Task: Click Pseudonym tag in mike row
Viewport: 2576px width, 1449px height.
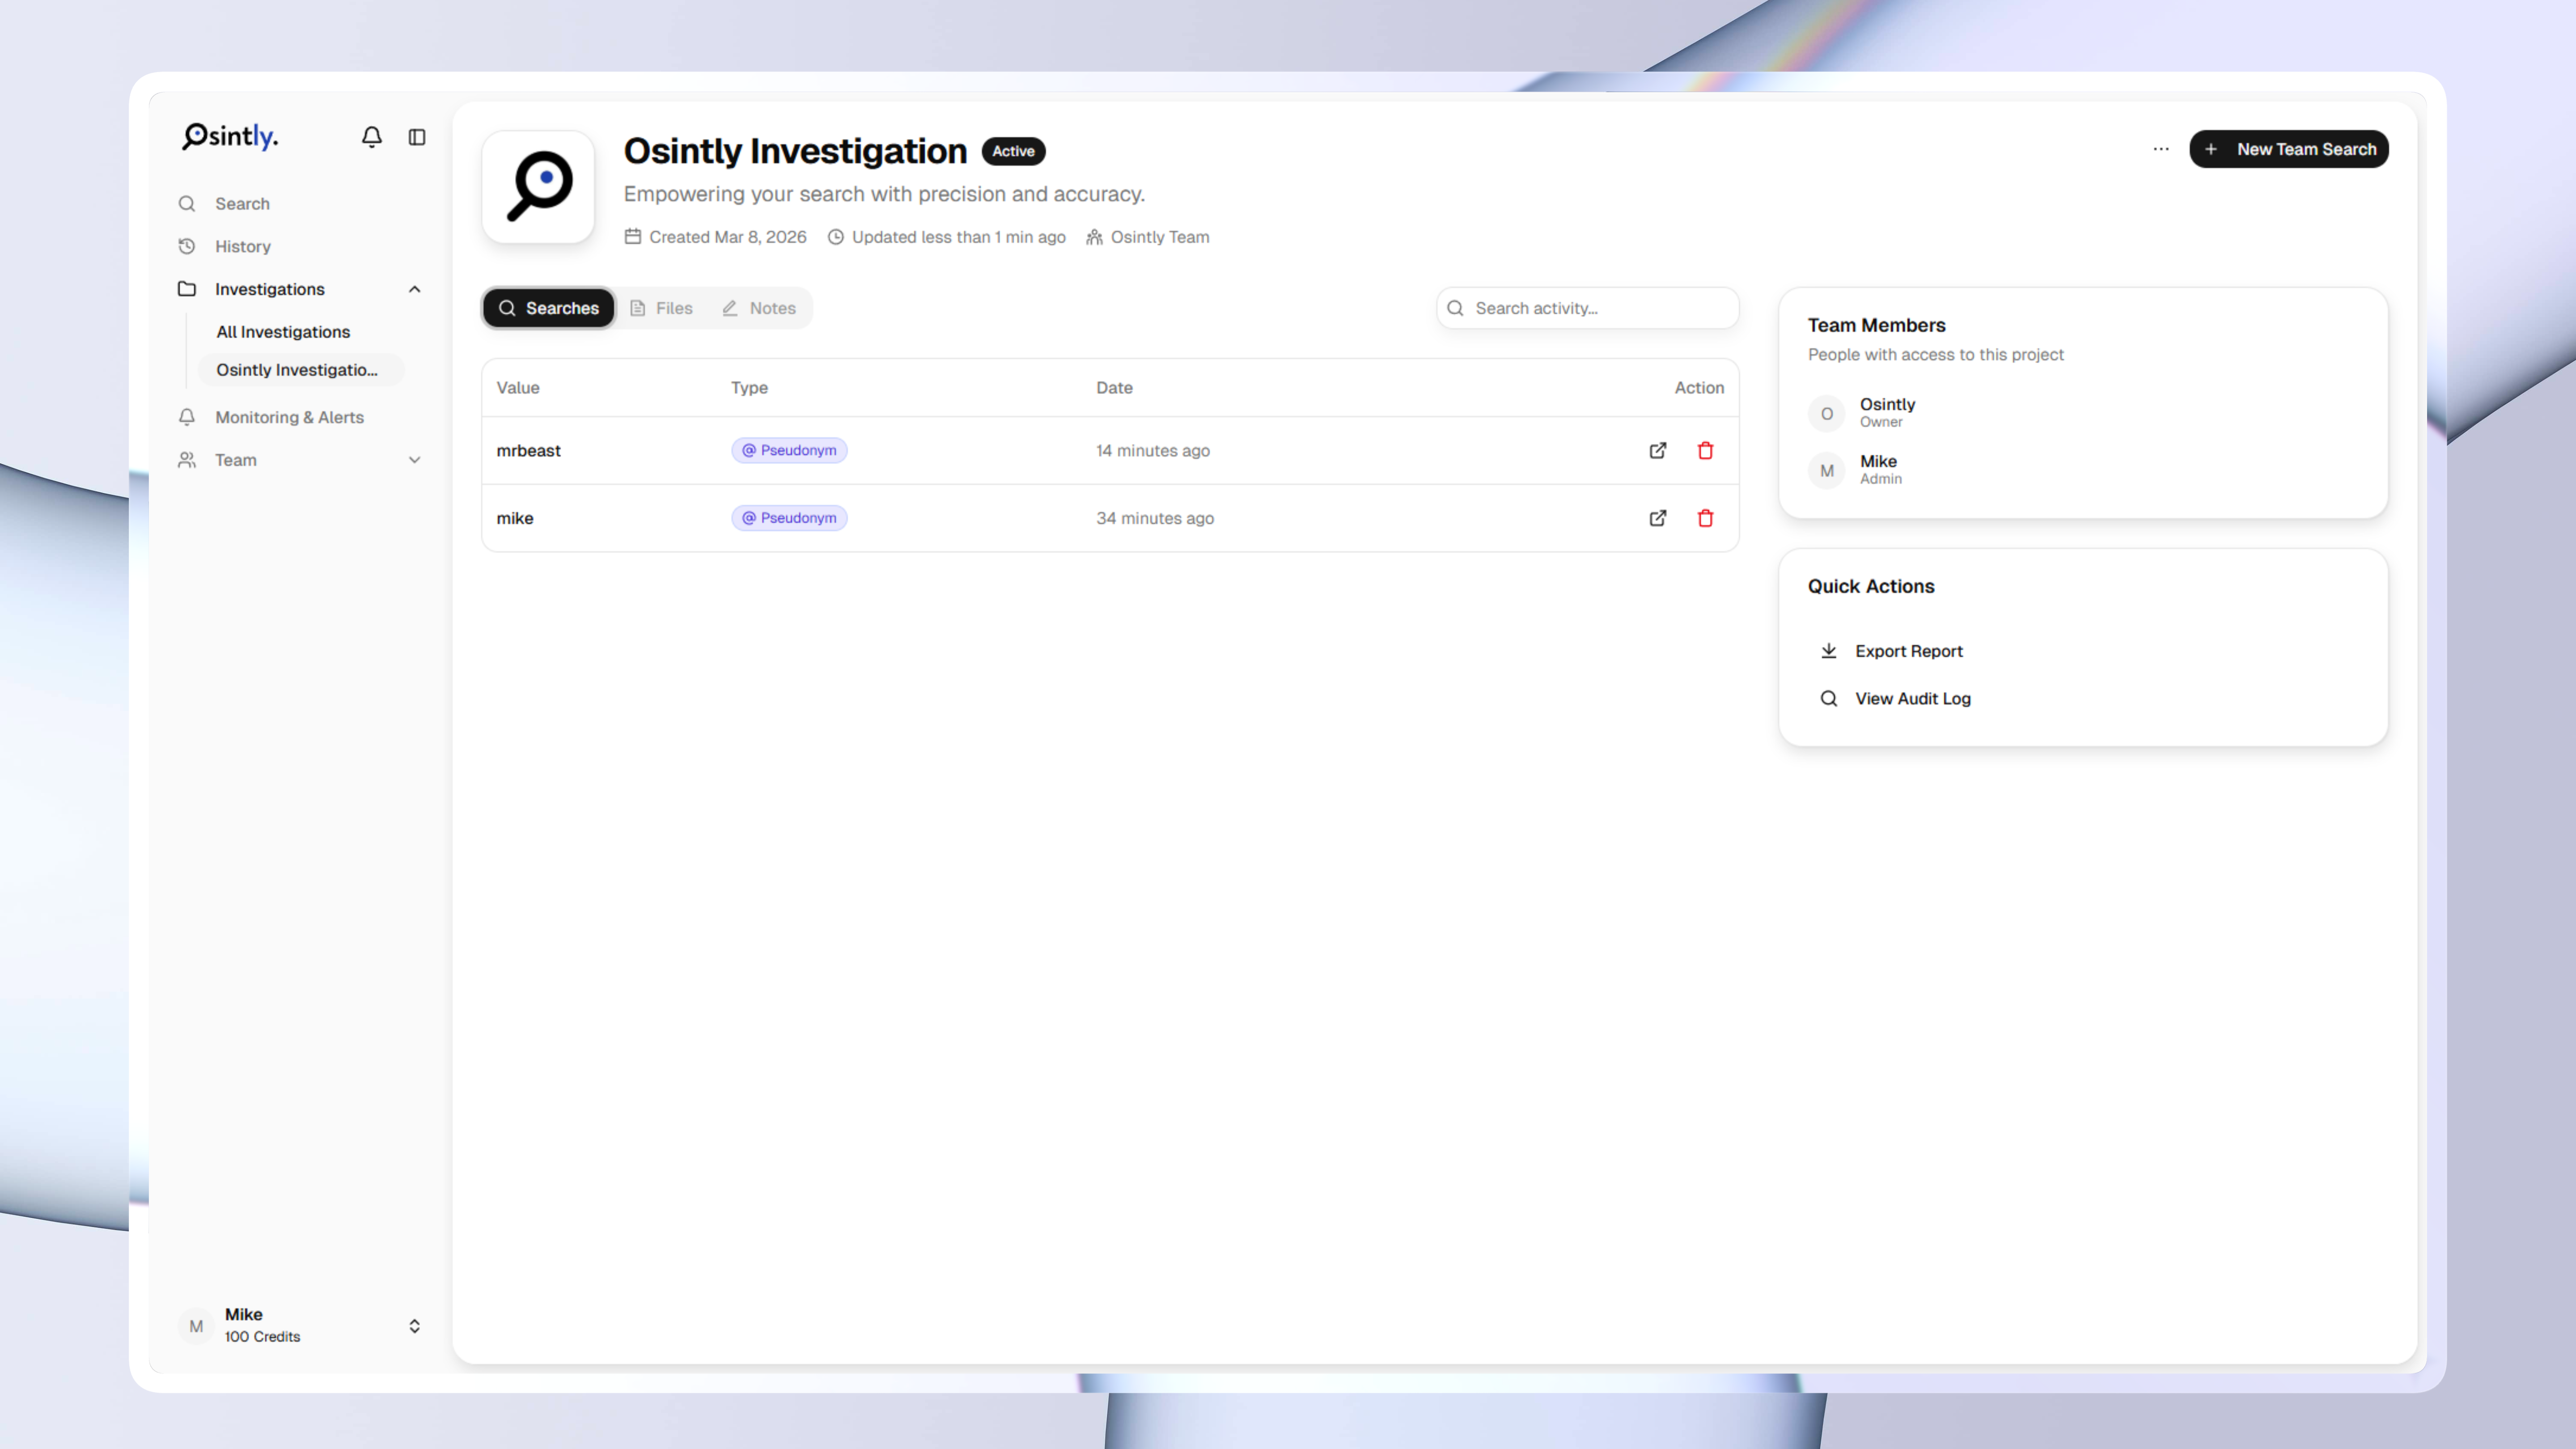Action: 789,518
